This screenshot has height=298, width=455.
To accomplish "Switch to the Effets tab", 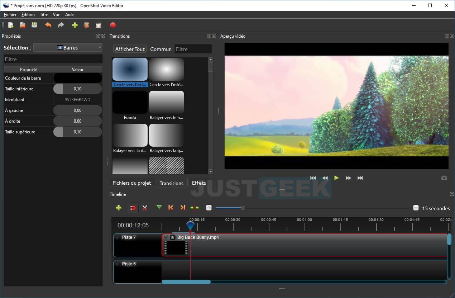I will click(199, 183).
